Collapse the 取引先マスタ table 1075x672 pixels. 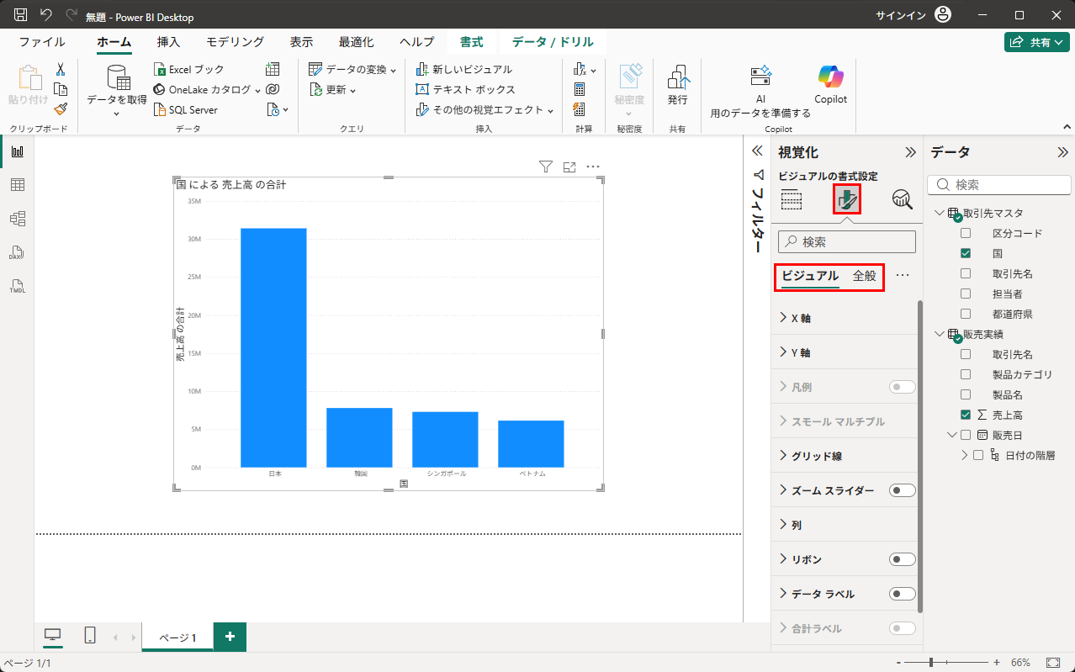(x=940, y=213)
